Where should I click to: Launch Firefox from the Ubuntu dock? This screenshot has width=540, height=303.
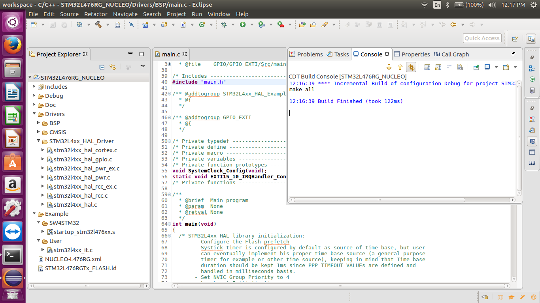(13, 44)
